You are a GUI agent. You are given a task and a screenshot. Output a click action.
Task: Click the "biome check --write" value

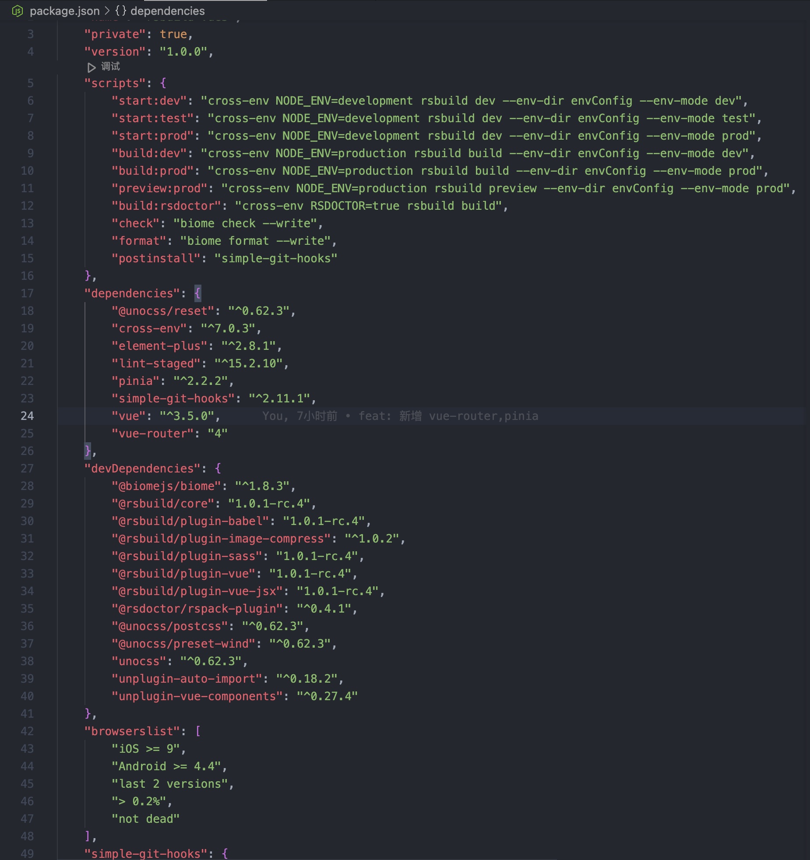click(x=245, y=223)
